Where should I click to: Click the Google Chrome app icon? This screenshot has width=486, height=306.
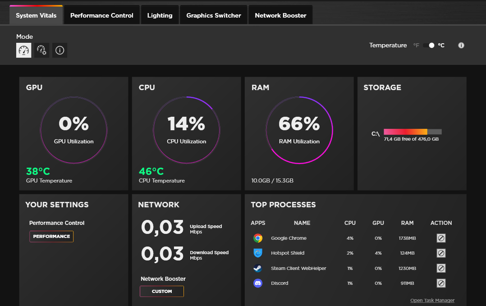point(258,238)
